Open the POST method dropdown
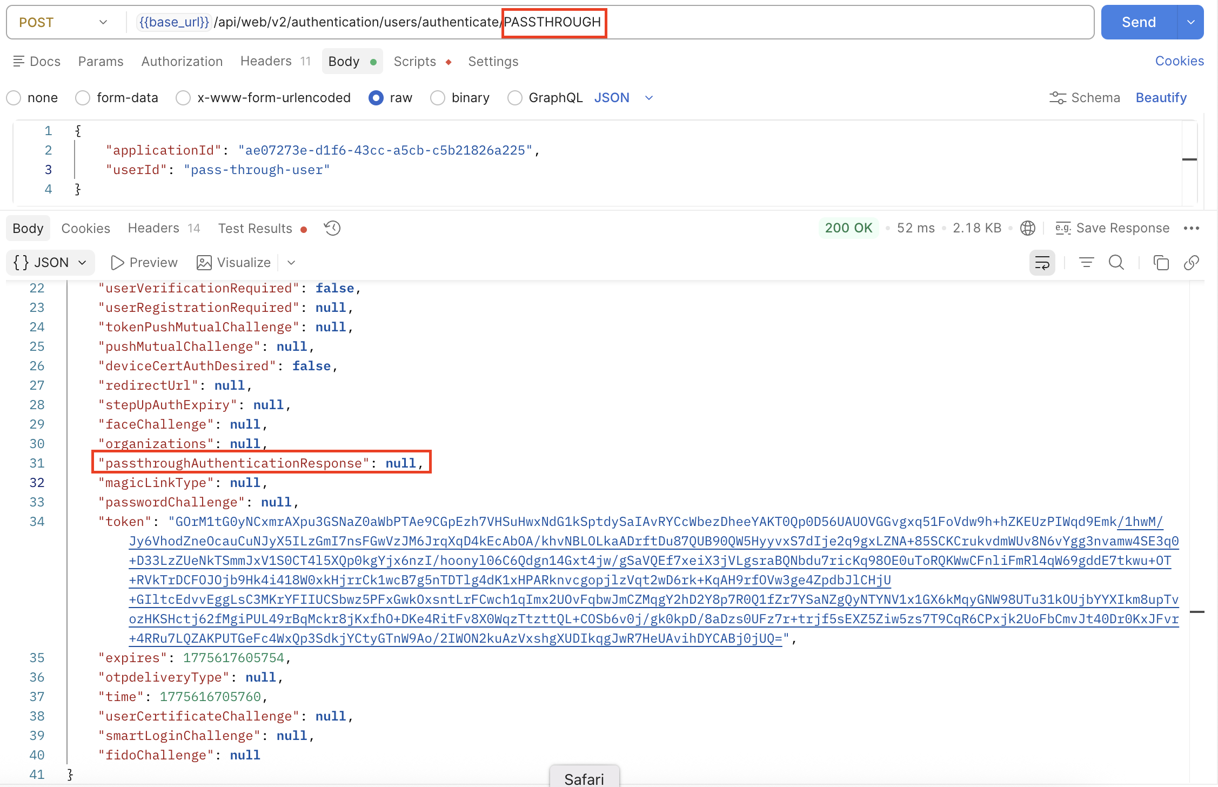Image resolution: width=1218 pixels, height=787 pixels. 63,22
